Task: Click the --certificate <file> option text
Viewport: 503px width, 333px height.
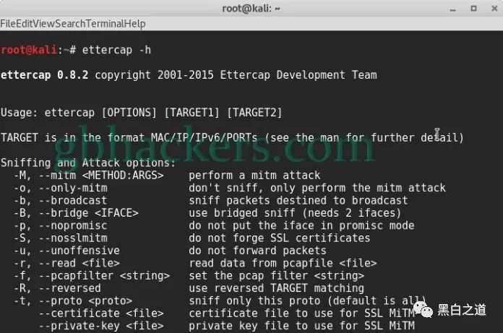Action: [x=101, y=313]
